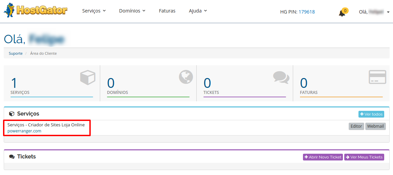Click the Ver todos button
Screen dimensions: 393x175
[371, 114]
